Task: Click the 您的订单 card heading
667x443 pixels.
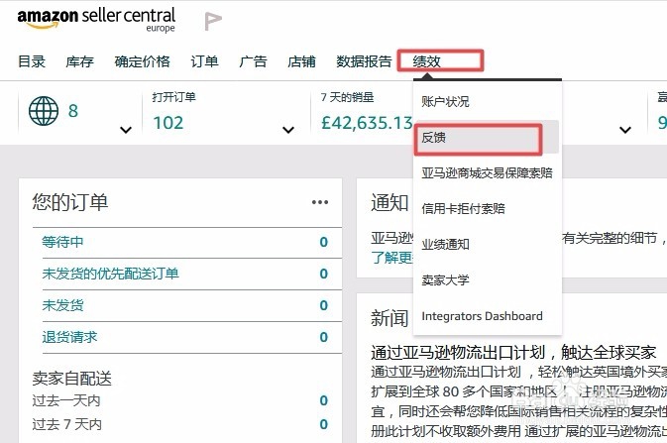Action: (69, 202)
